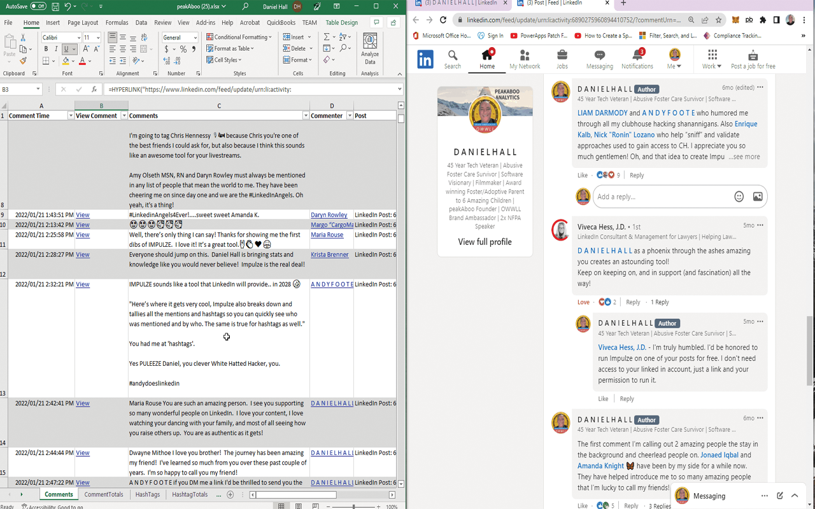Open the HashTags worksheet tab
Viewport: 815px width, 509px height.
[147, 494]
